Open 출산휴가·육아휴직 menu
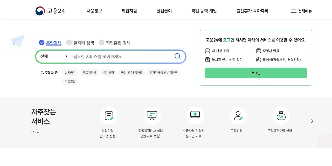The image size is (332, 166). click(252, 11)
